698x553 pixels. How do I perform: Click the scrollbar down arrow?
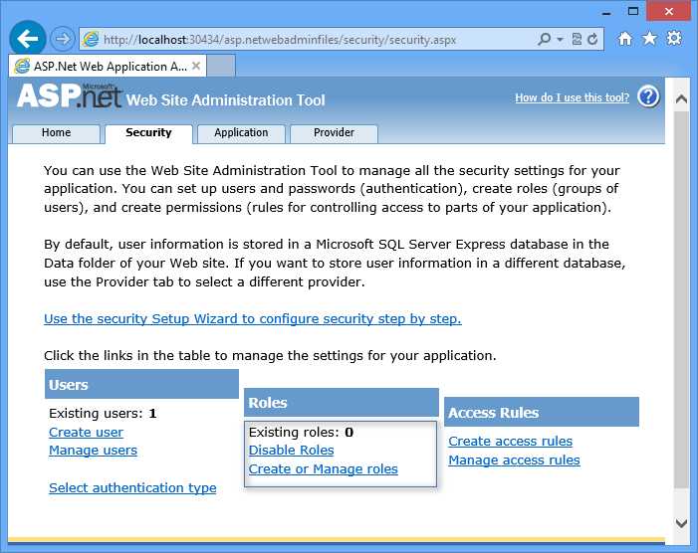681,523
